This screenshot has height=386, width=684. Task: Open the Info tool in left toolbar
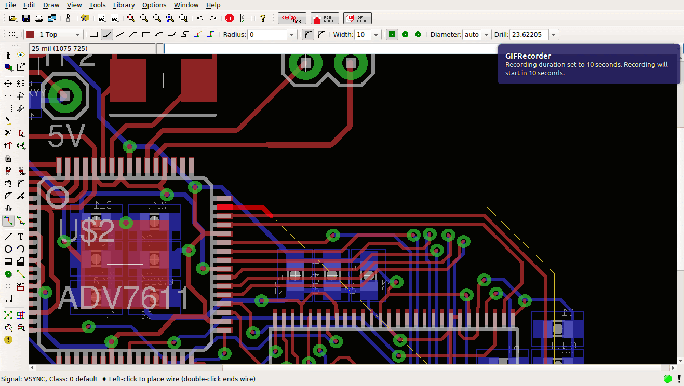point(8,54)
